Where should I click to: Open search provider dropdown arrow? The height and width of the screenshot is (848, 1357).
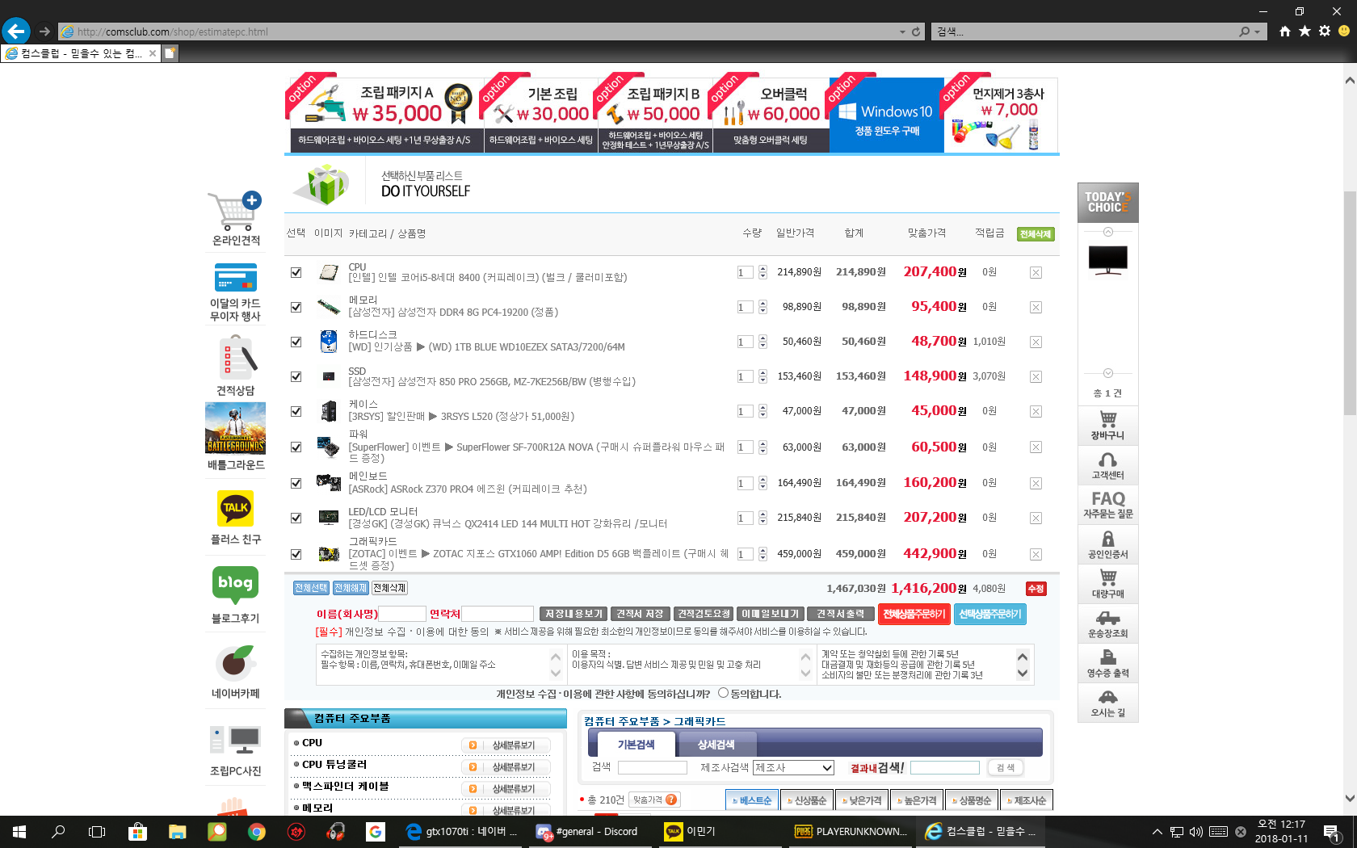(x=1258, y=32)
